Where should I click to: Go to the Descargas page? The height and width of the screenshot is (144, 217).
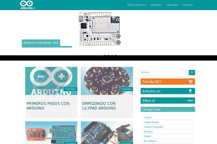172,5
